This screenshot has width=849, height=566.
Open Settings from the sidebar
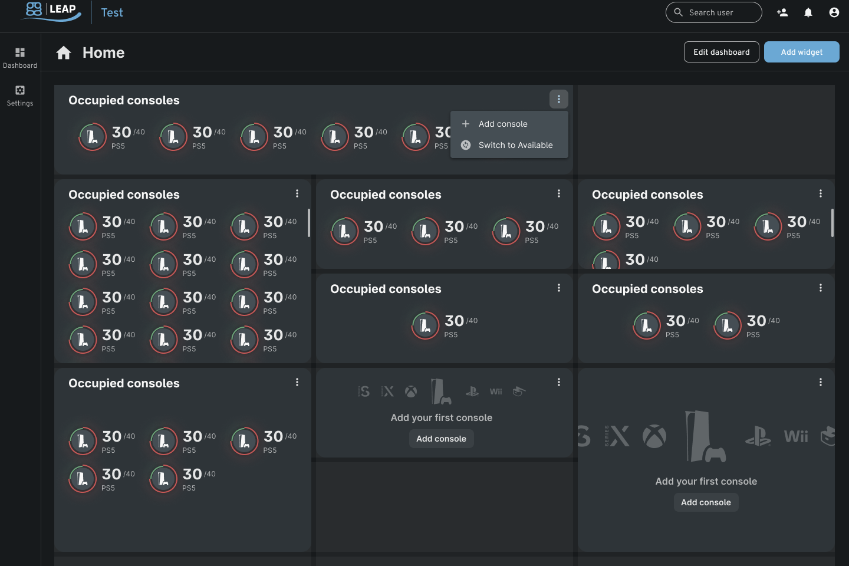[x=20, y=96]
